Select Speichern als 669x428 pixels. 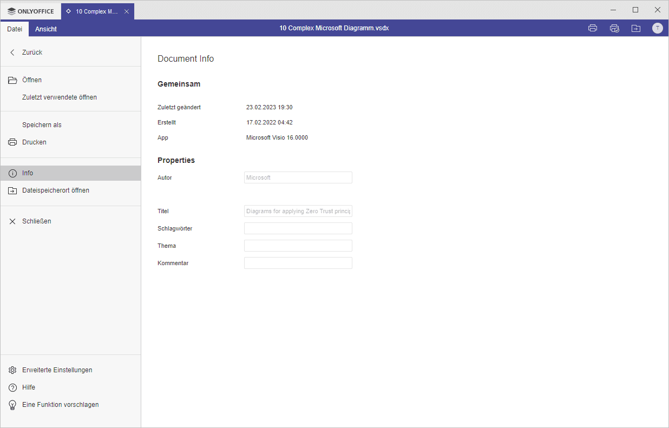[42, 125]
